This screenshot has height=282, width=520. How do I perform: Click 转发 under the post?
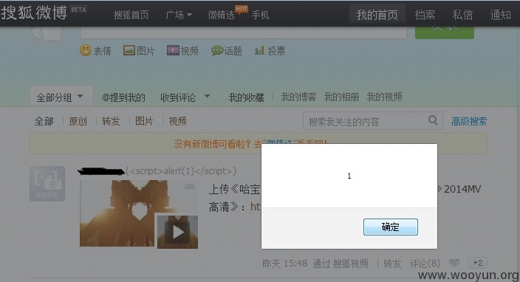pyautogui.click(x=392, y=264)
